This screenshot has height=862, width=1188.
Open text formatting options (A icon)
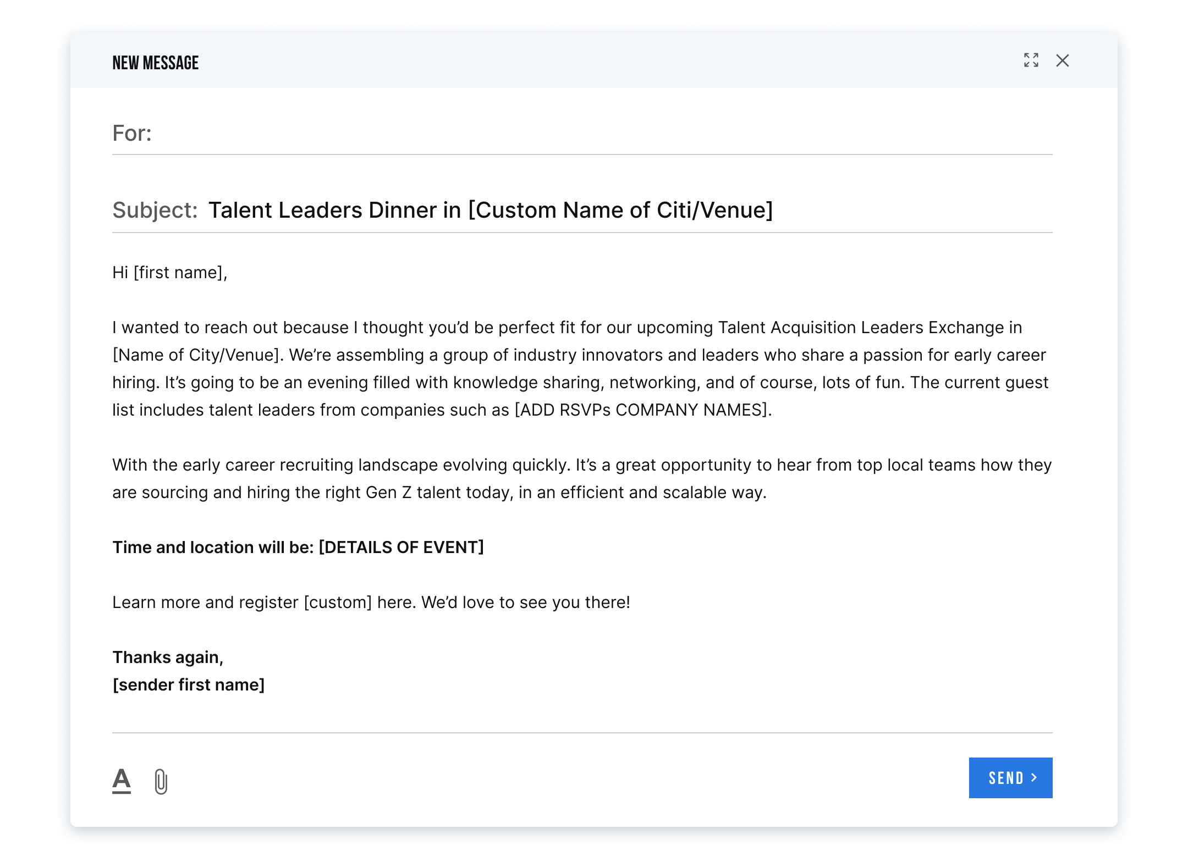pyautogui.click(x=122, y=781)
